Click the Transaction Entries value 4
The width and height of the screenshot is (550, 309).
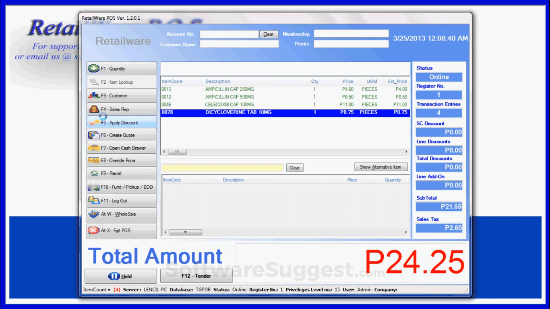coord(439,113)
